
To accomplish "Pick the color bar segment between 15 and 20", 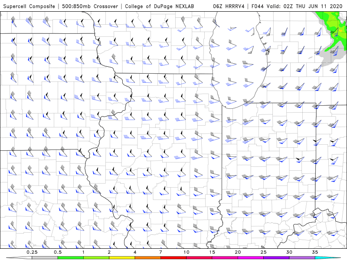I will (225, 258).
